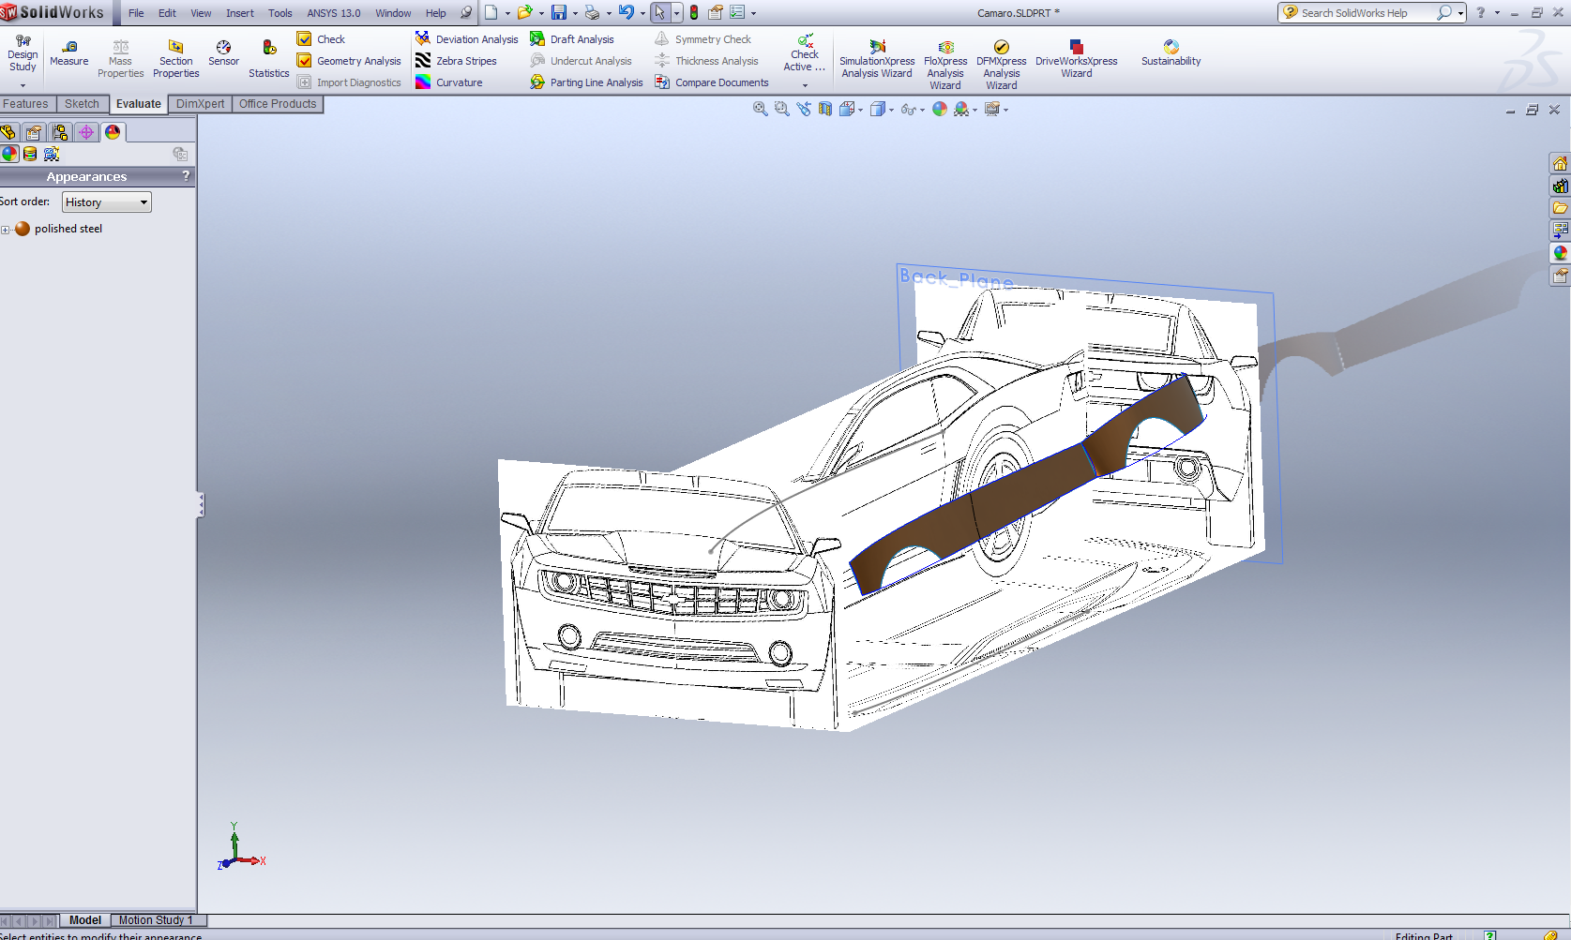
Task: Click the Rebuild traffic light icon
Action: coord(694,13)
